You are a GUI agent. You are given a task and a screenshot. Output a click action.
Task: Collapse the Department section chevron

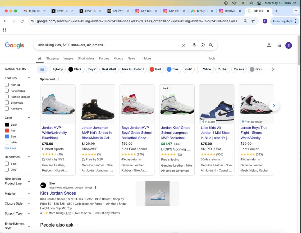point(29,157)
